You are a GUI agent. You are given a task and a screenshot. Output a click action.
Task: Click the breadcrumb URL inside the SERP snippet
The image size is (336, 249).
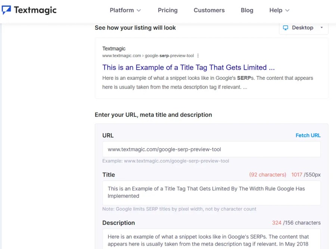click(147, 56)
